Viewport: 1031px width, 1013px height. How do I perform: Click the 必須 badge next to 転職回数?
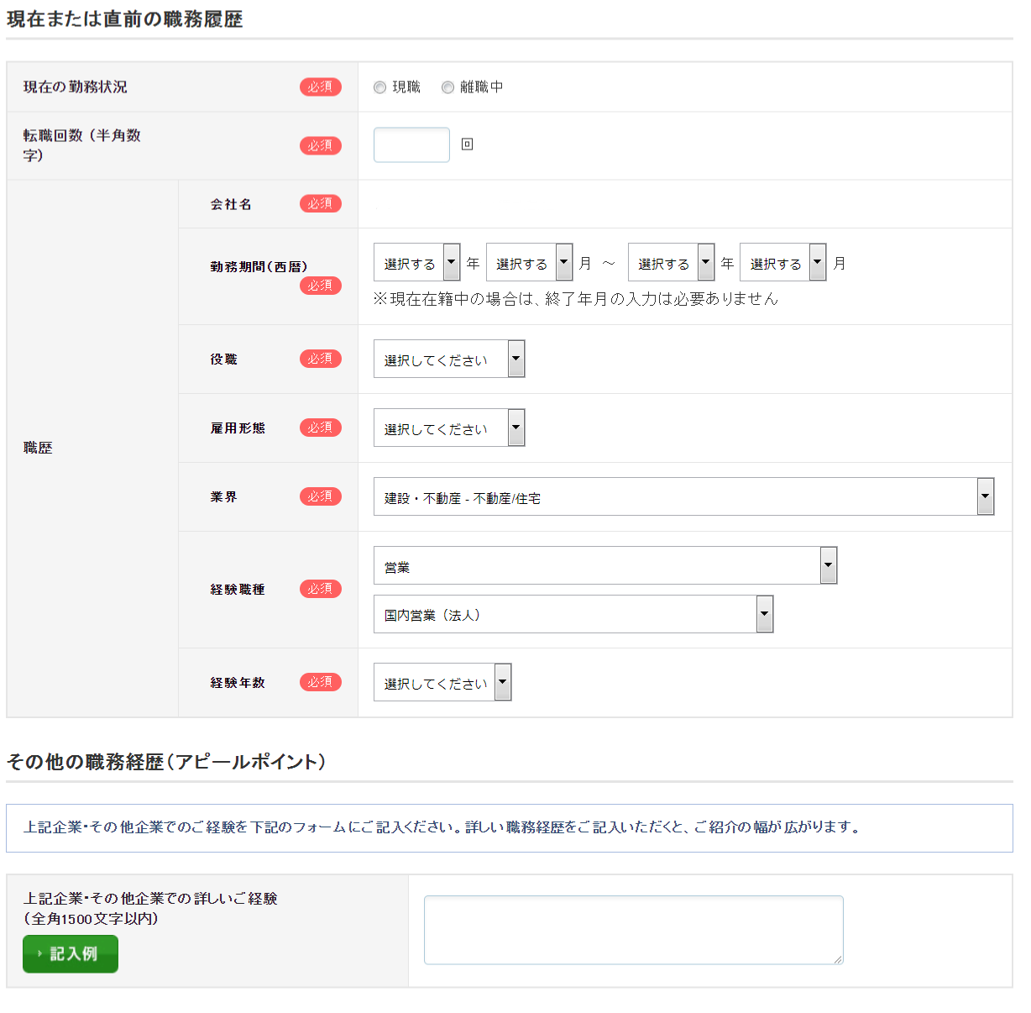(x=321, y=145)
